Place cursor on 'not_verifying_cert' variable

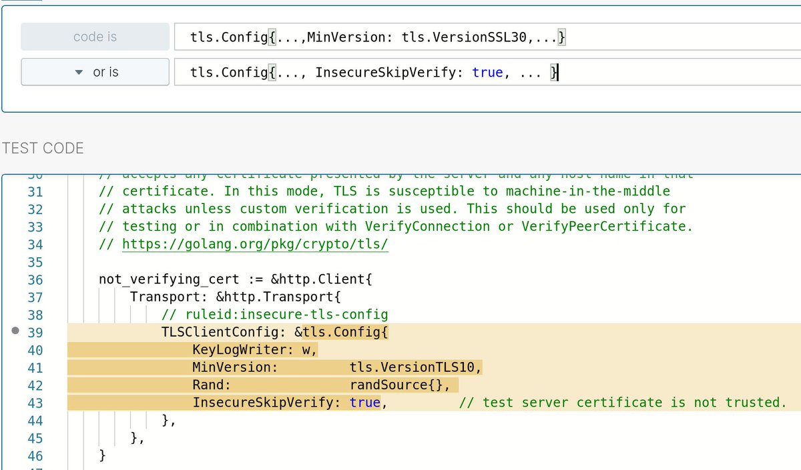[x=169, y=279]
